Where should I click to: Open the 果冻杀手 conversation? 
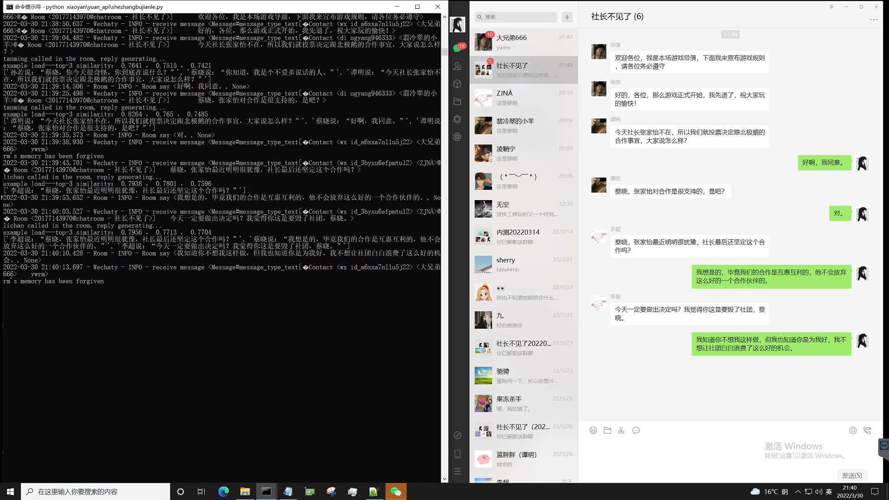pos(524,403)
